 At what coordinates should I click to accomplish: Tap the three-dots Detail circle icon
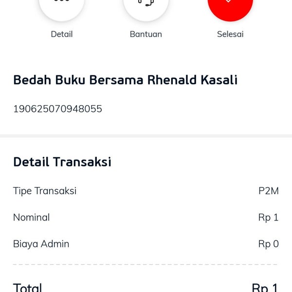[62, 8]
